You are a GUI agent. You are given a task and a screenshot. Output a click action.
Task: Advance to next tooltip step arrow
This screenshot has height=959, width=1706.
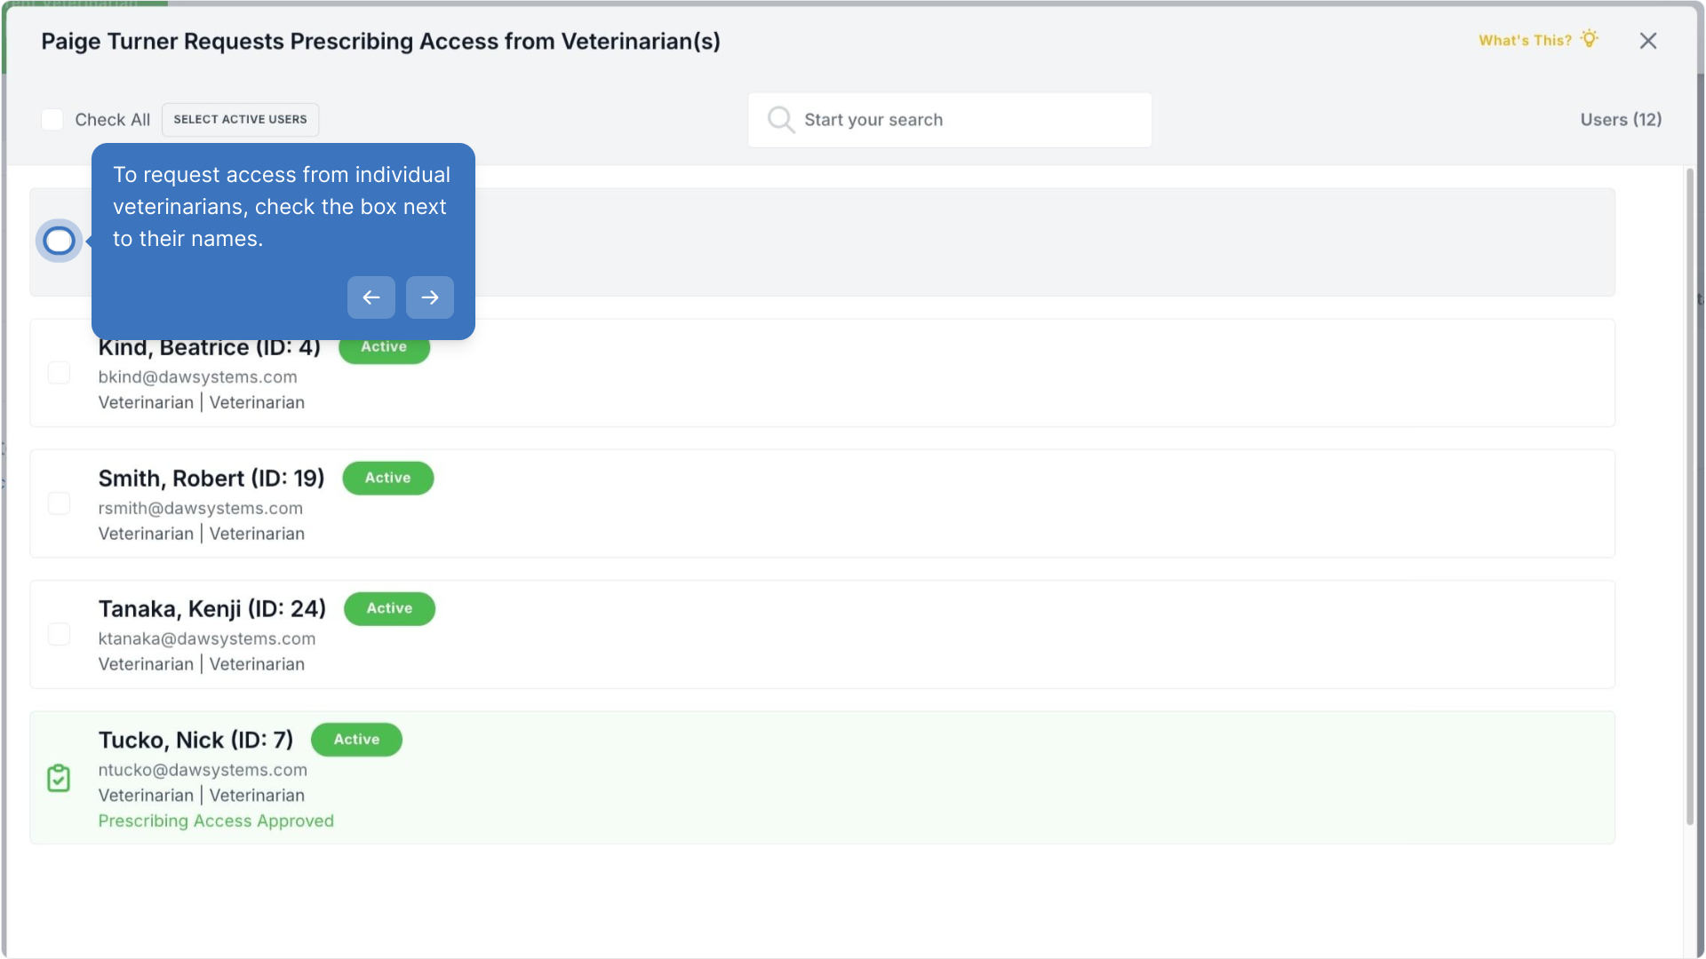[x=430, y=297]
